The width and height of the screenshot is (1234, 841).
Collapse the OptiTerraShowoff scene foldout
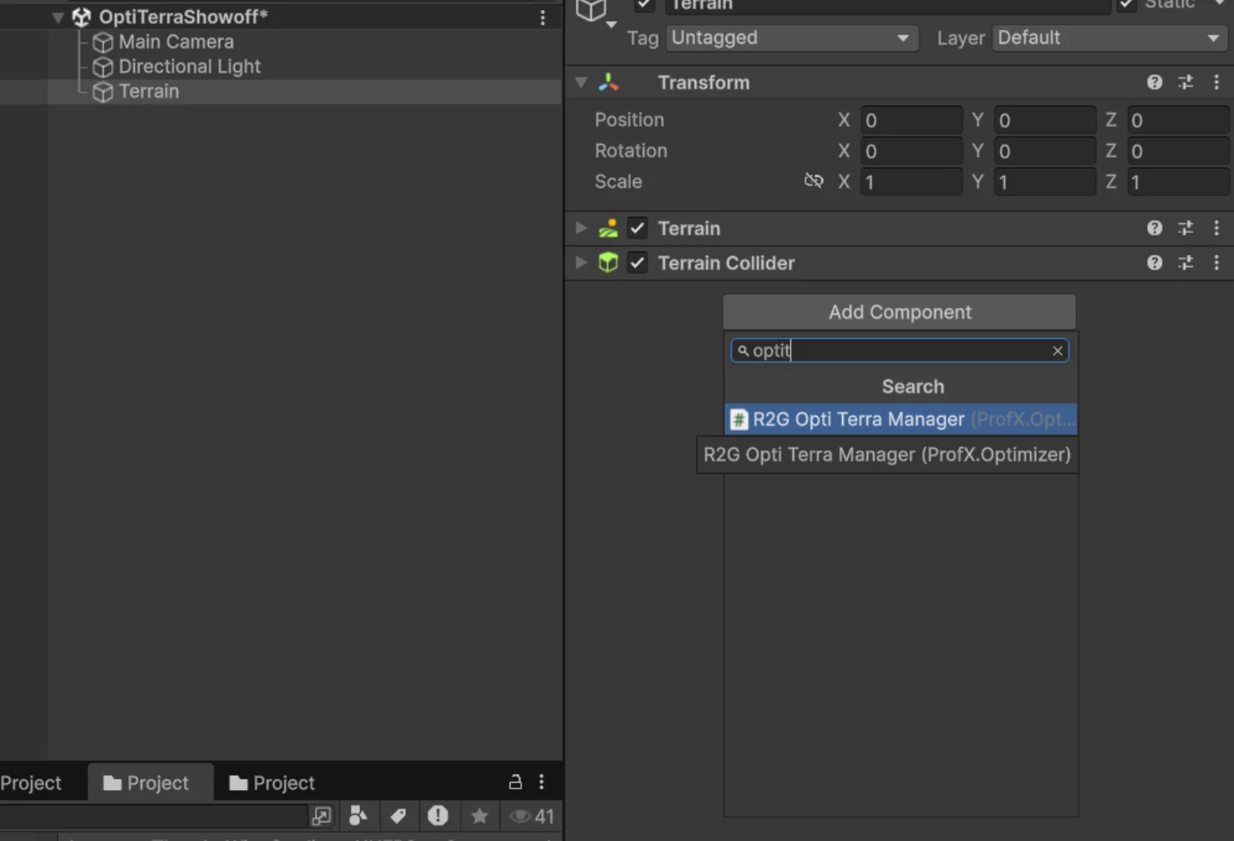coord(58,18)
